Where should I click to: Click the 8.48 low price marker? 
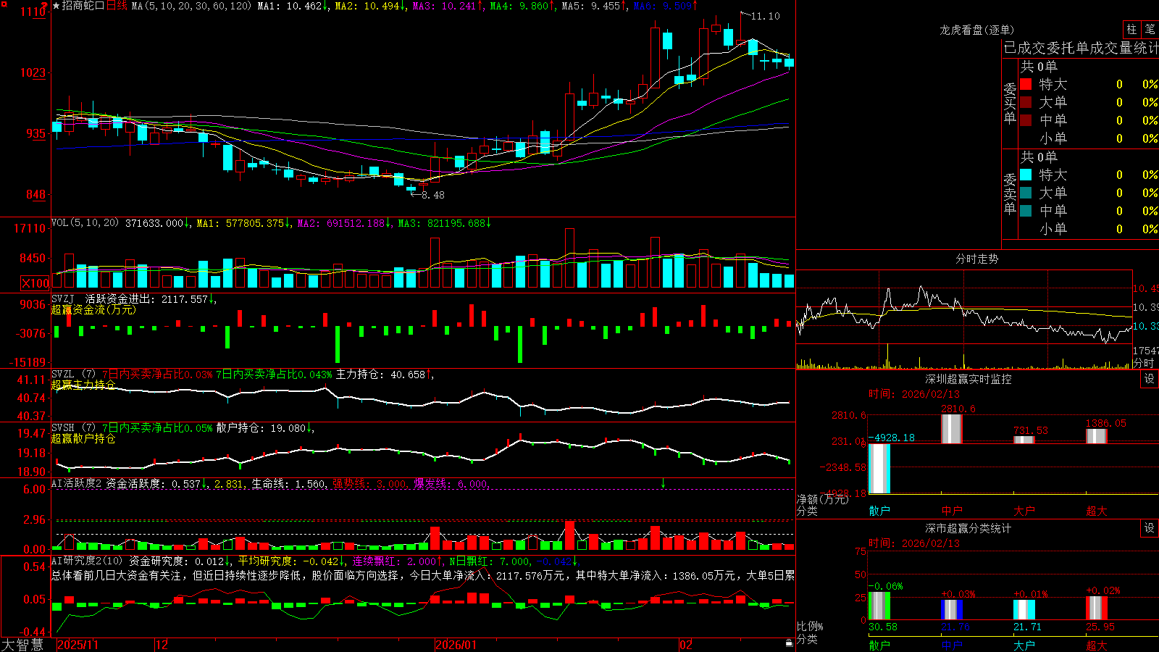432,195
